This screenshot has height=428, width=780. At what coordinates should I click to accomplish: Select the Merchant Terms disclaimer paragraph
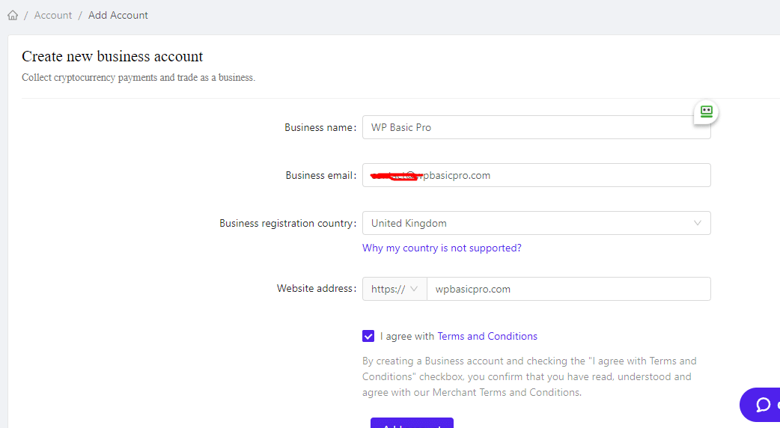coord(529,376)
